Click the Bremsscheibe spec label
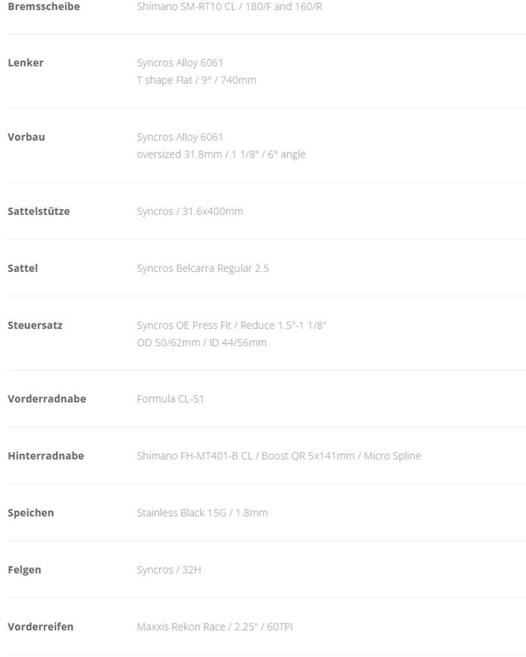The width and height of the screenshot is (526, 657). coord(44,6)
